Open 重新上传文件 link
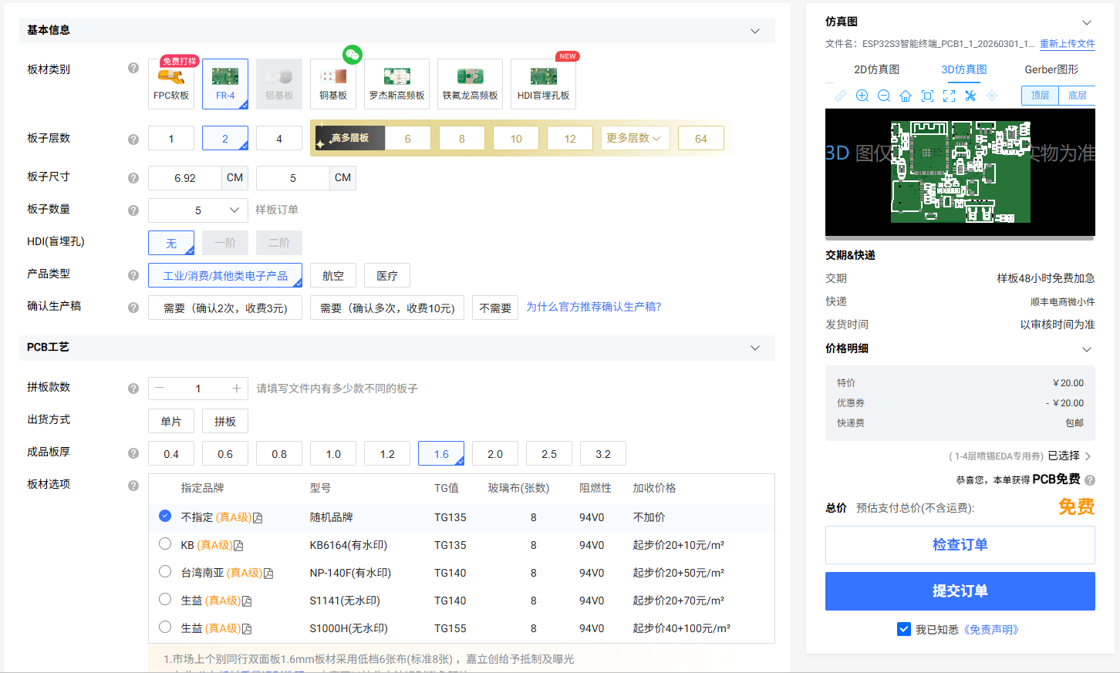Screen dimensions: 1120x673 point(1068,44)
